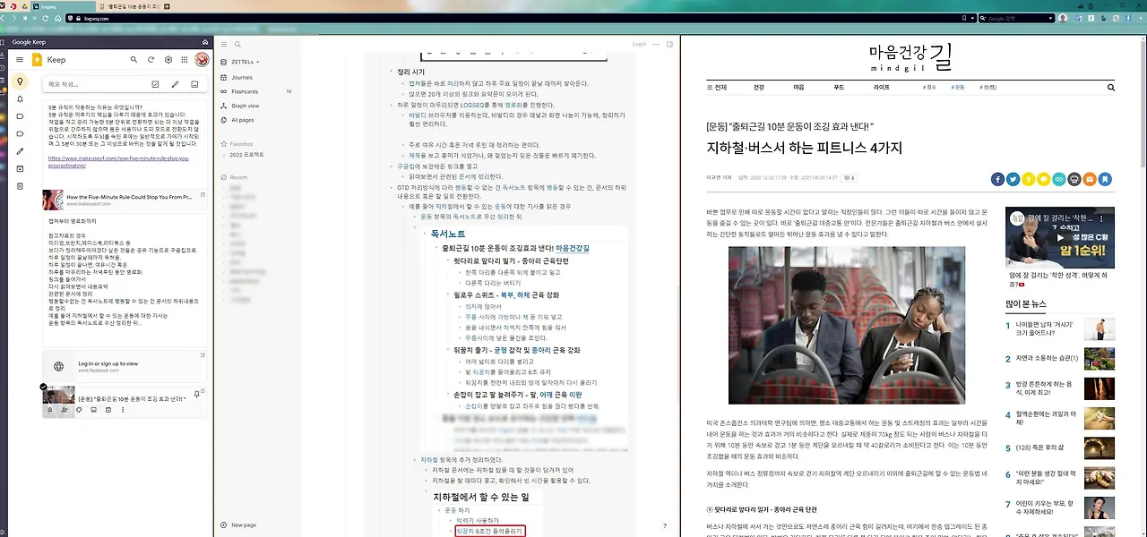1147x537 pixels.
Task: Open the '건강' menu on mindgil
Action: click(759, 88)
